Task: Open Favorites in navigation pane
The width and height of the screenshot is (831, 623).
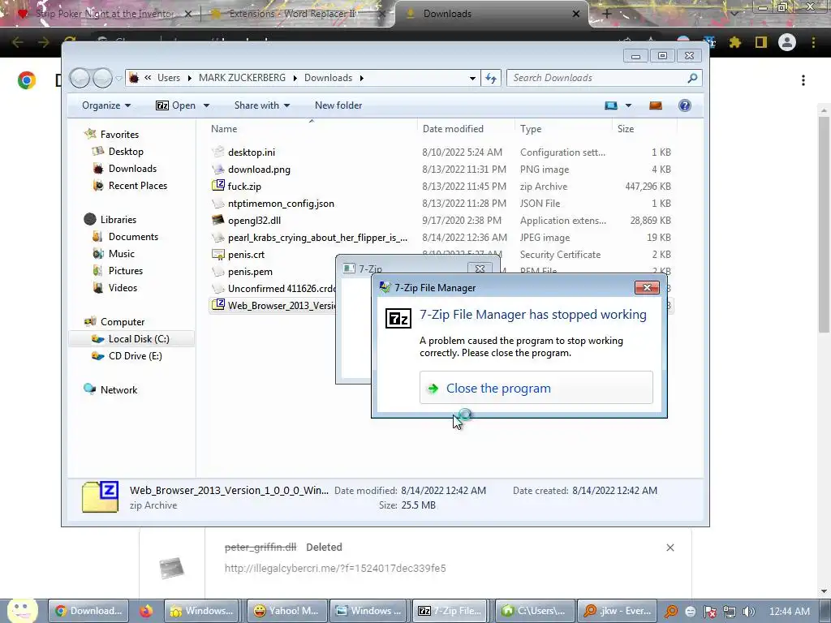Action: 120,135
